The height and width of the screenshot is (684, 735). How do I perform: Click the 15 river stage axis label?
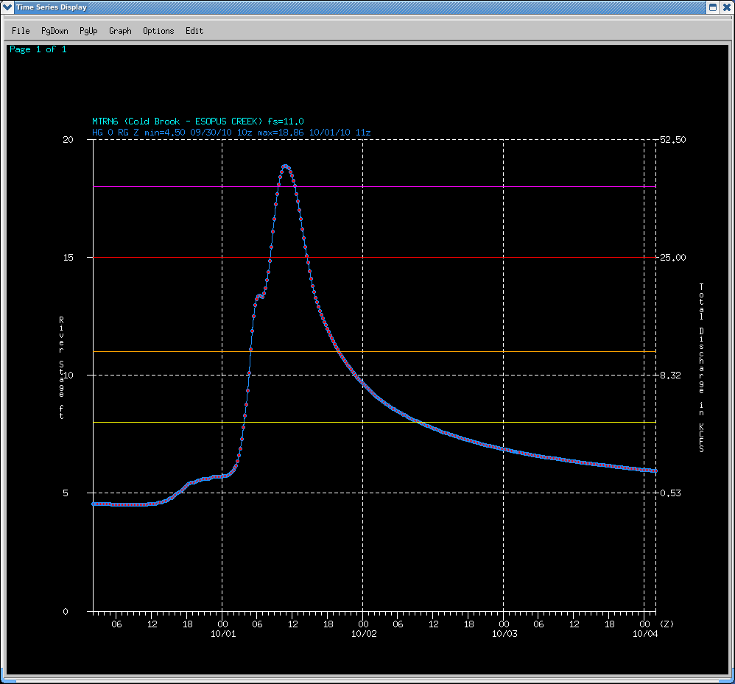[x=68, y=257]
